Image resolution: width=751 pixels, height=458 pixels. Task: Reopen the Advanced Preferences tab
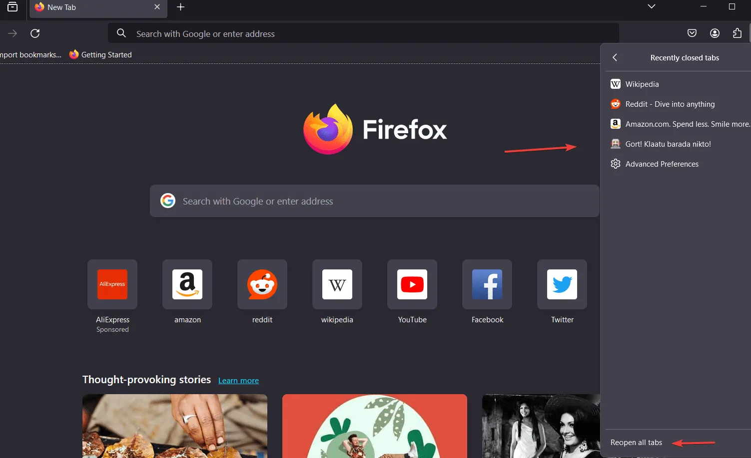[678, 164]
